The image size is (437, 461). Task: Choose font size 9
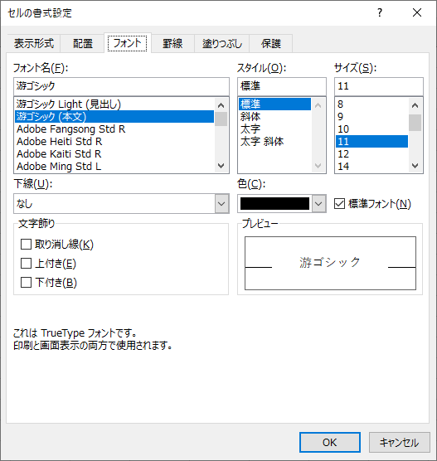coord(371,116)
